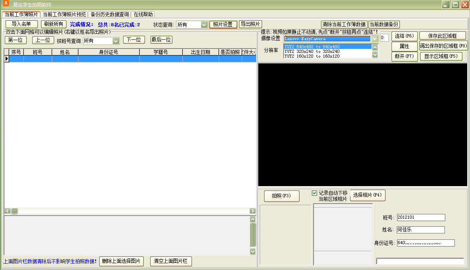
Task: Select YUY2 640x480 resolution
Action: pos(327,47)
